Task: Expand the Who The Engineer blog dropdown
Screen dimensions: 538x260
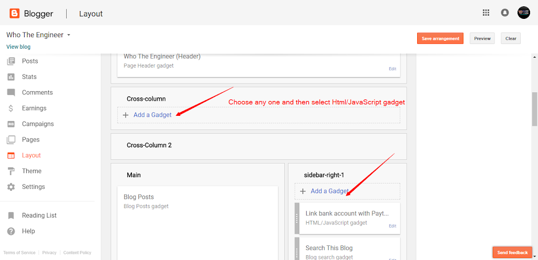Action: (69, 35)
